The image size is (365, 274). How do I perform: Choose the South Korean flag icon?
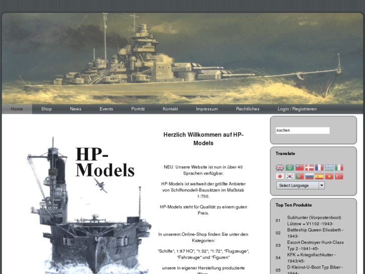tap(290, 176)
